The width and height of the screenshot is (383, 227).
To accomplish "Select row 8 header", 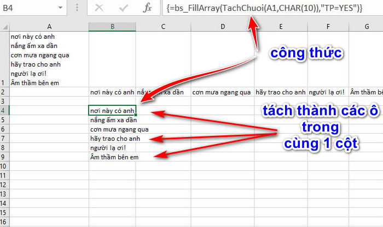I will [4, 147].
